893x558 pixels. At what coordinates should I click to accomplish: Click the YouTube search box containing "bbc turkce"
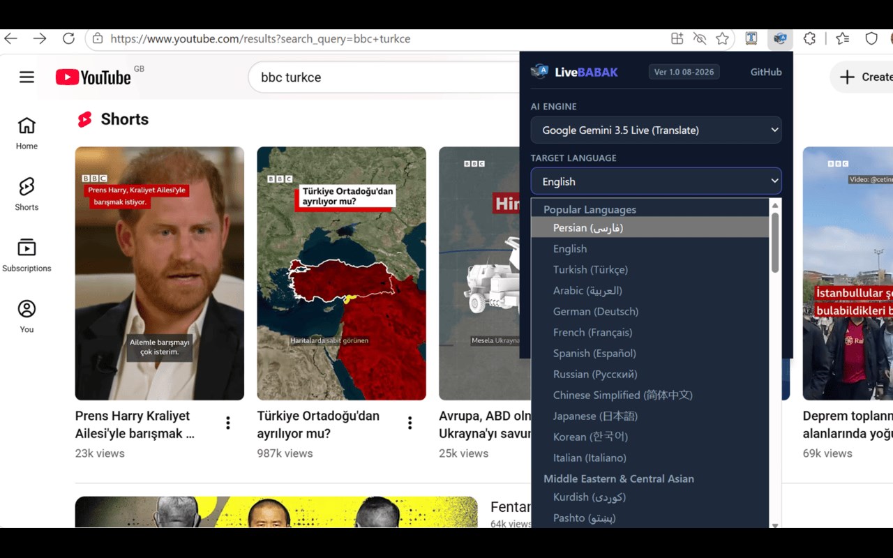pos(384,77)
